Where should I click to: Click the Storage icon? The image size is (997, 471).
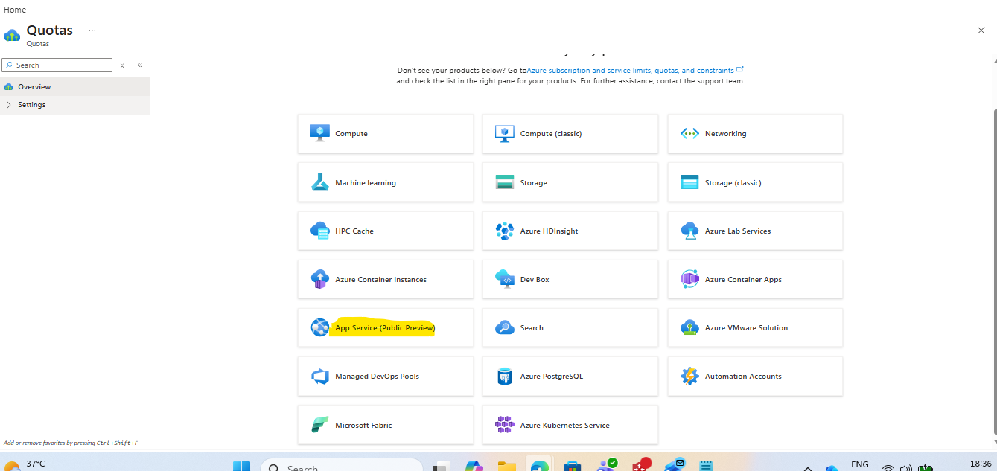tap(505, 182)
